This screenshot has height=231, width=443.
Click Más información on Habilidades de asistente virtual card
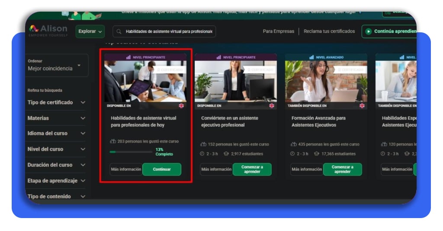[126, 169]
